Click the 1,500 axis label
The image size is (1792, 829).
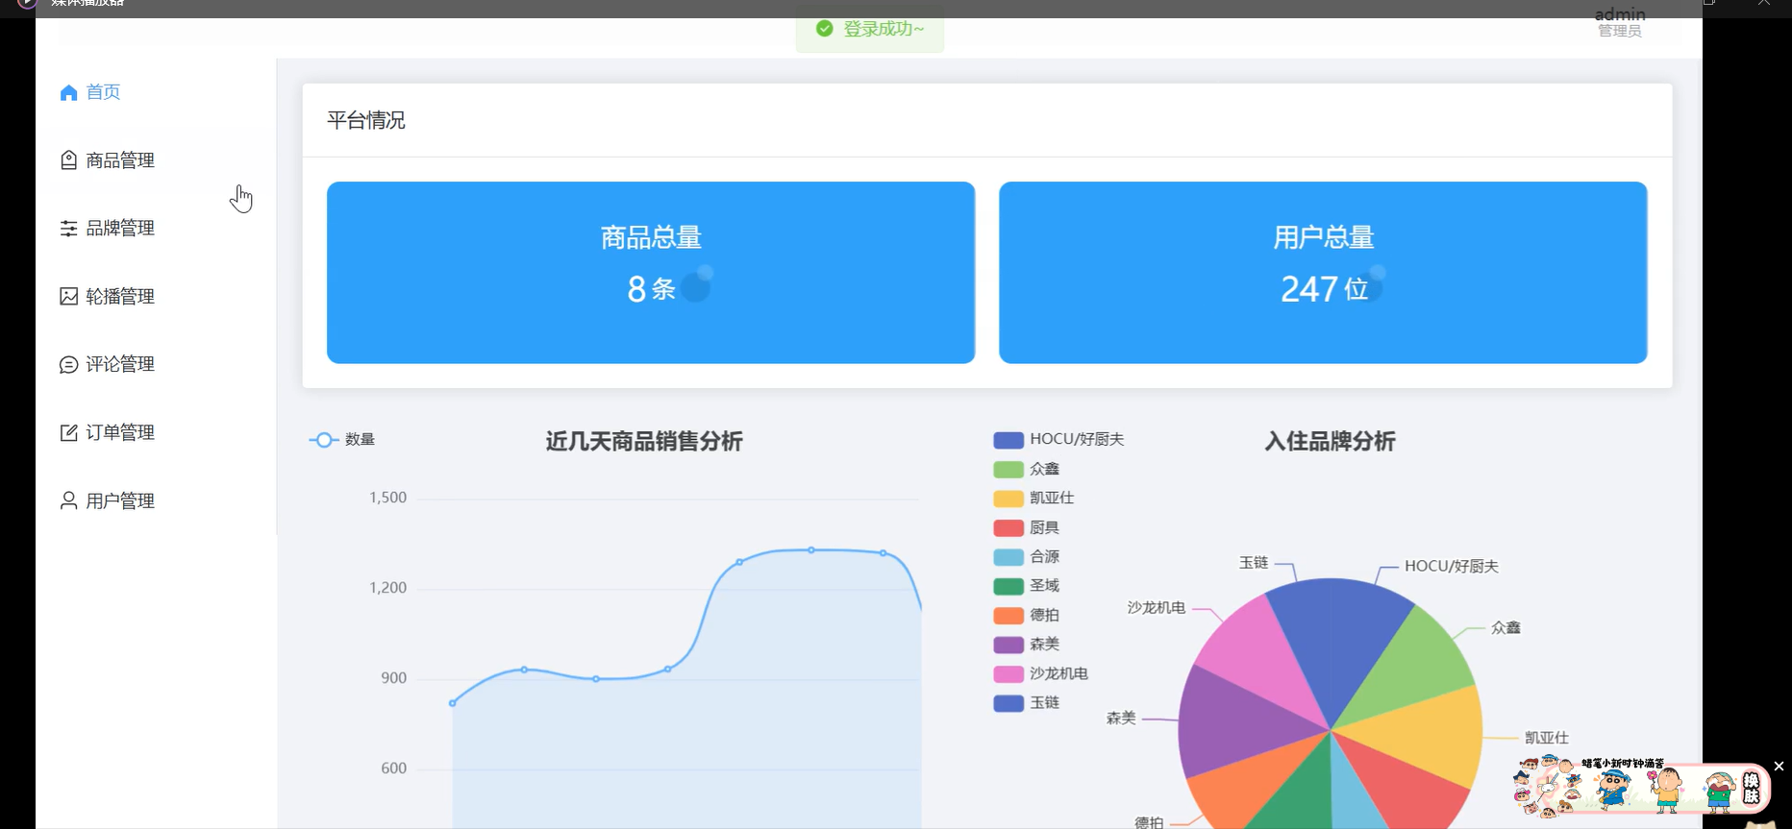387,498
